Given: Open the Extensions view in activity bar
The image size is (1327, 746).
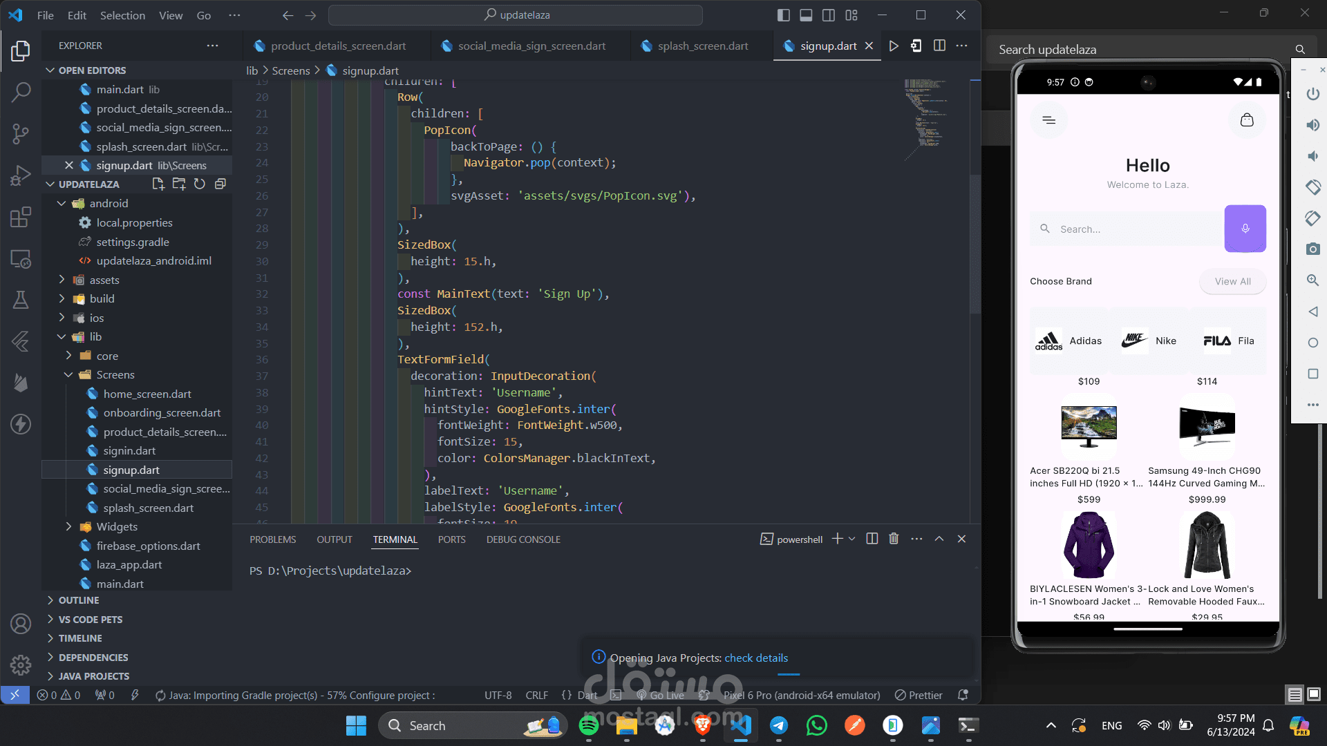Looking at the screenshot, I should [21, 218].
